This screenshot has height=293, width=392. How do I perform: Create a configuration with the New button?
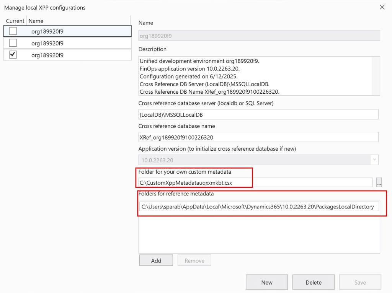pos(267,282)
